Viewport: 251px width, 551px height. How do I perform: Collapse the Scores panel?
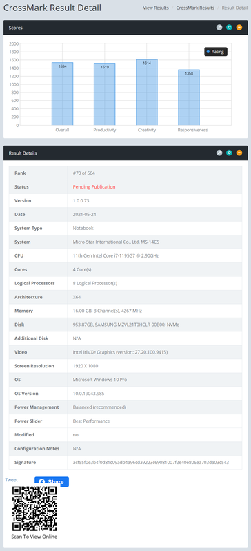tap(239, 28)
